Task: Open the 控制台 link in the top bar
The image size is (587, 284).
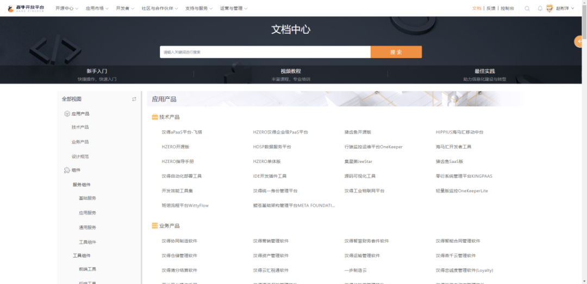Action: (507, 8)
